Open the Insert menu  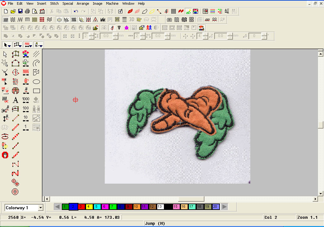[x=41, y=3]
